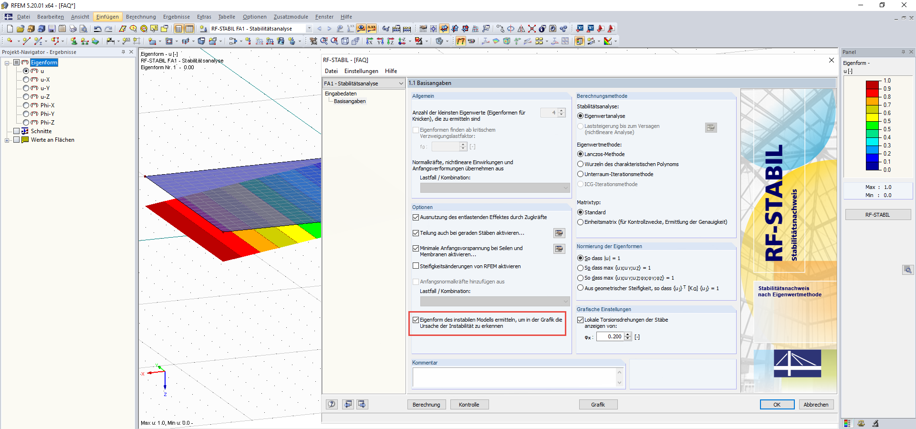Open the Zusatzmodule menu

[291, 17]
